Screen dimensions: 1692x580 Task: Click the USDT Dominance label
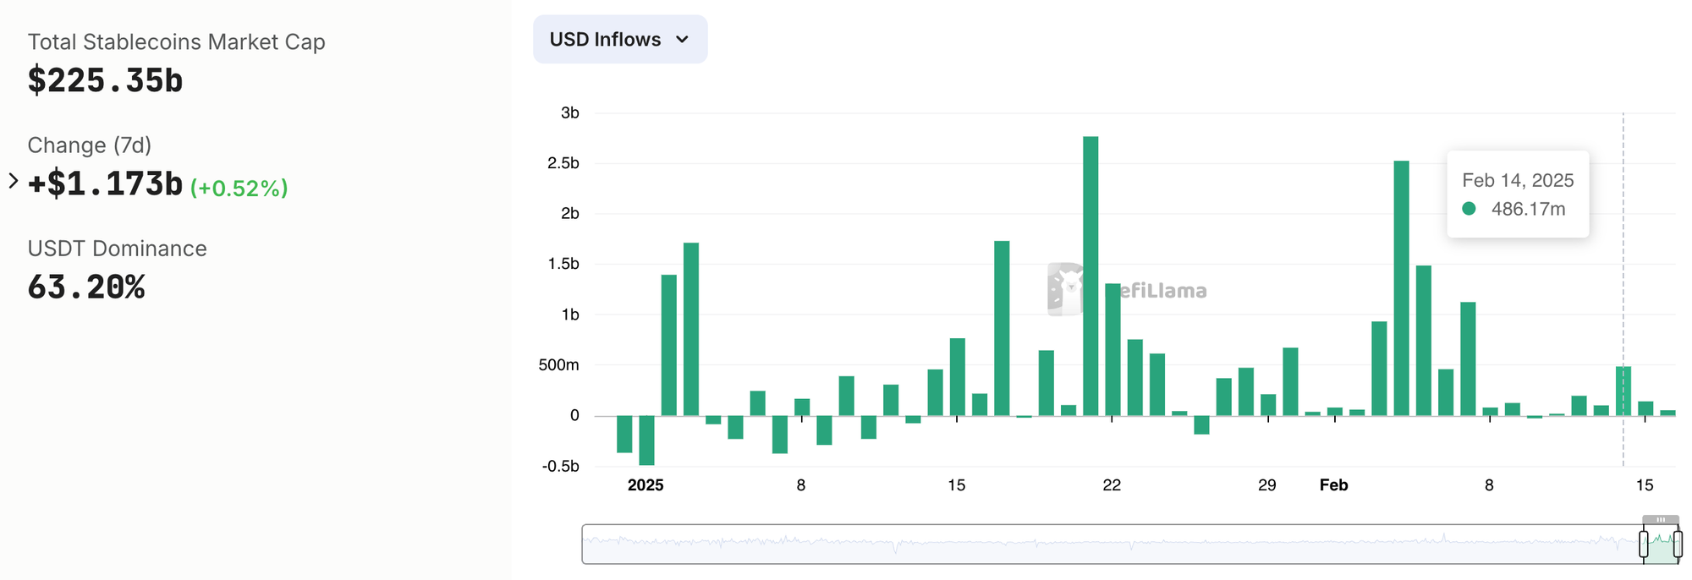(117, 249)
